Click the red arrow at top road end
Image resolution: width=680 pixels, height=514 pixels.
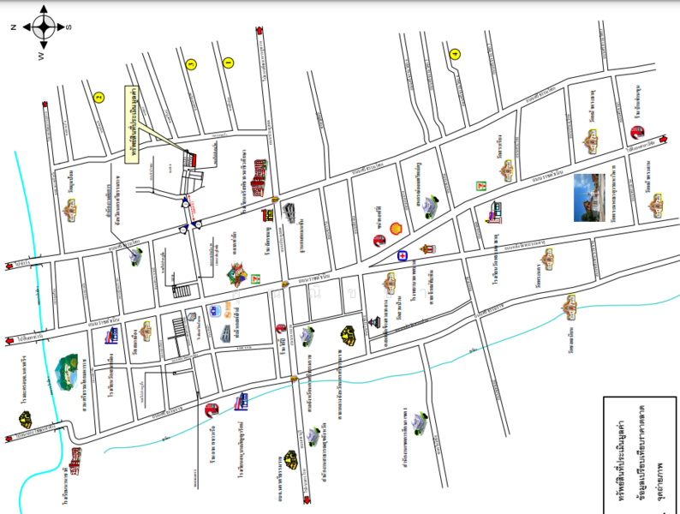(259, 32)
